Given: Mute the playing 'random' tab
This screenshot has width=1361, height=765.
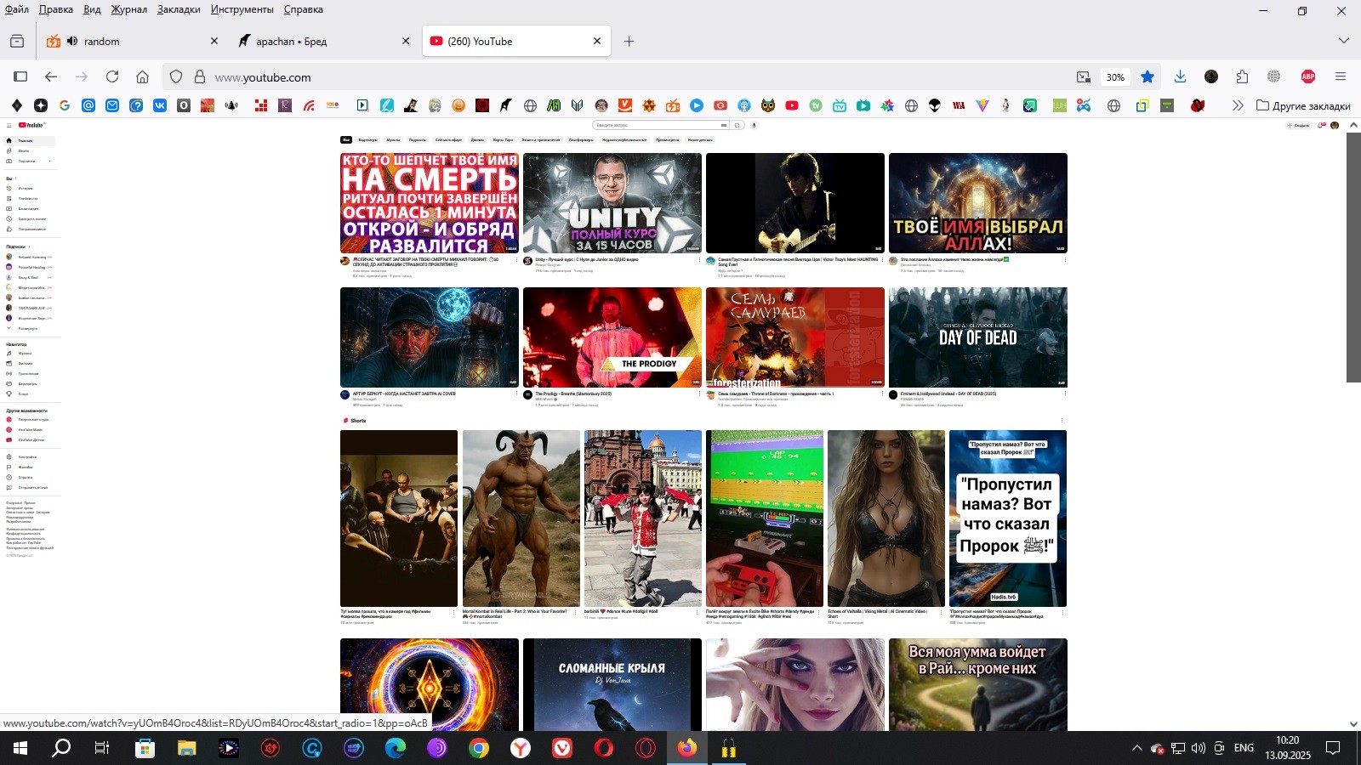Looking at the screenshot, I should point(72,41).
